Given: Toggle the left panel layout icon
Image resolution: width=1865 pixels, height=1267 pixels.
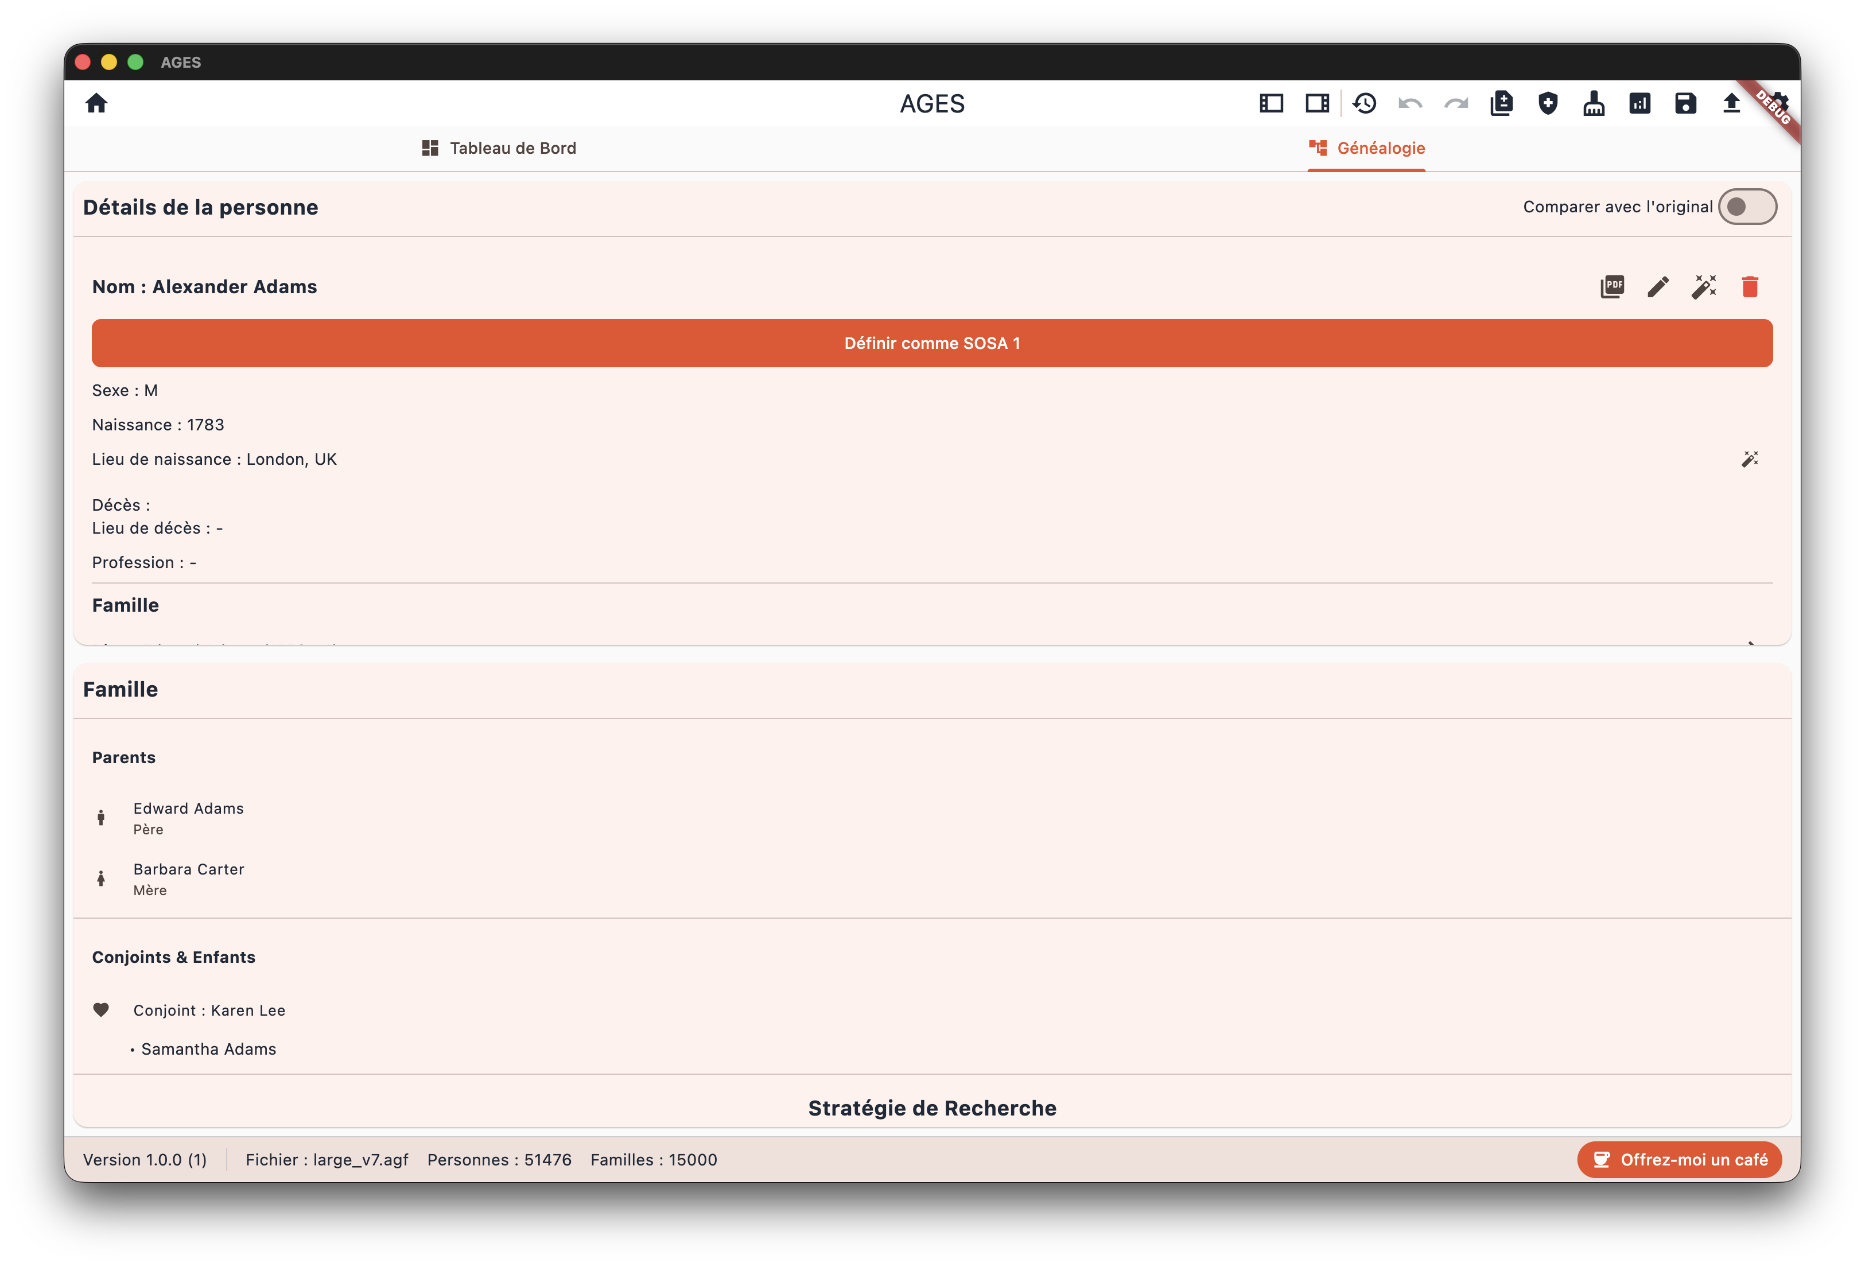Looking at the screenshot, I should pyautogui.click(x=1271, y=103).
